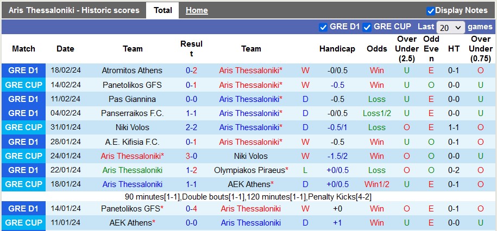The width and height of the screenshot is (497, 231).
Task: Click the Over Under (2.5) column header
Action: coord(407,49)
